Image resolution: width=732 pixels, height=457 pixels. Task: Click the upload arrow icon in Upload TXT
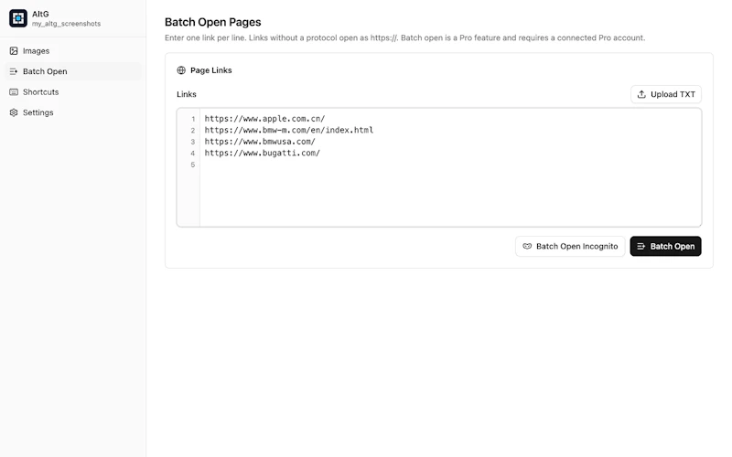tap(641, 94)
